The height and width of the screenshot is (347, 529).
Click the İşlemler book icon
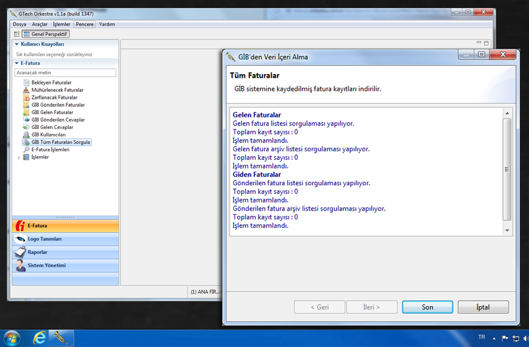(x=27, y=157)
